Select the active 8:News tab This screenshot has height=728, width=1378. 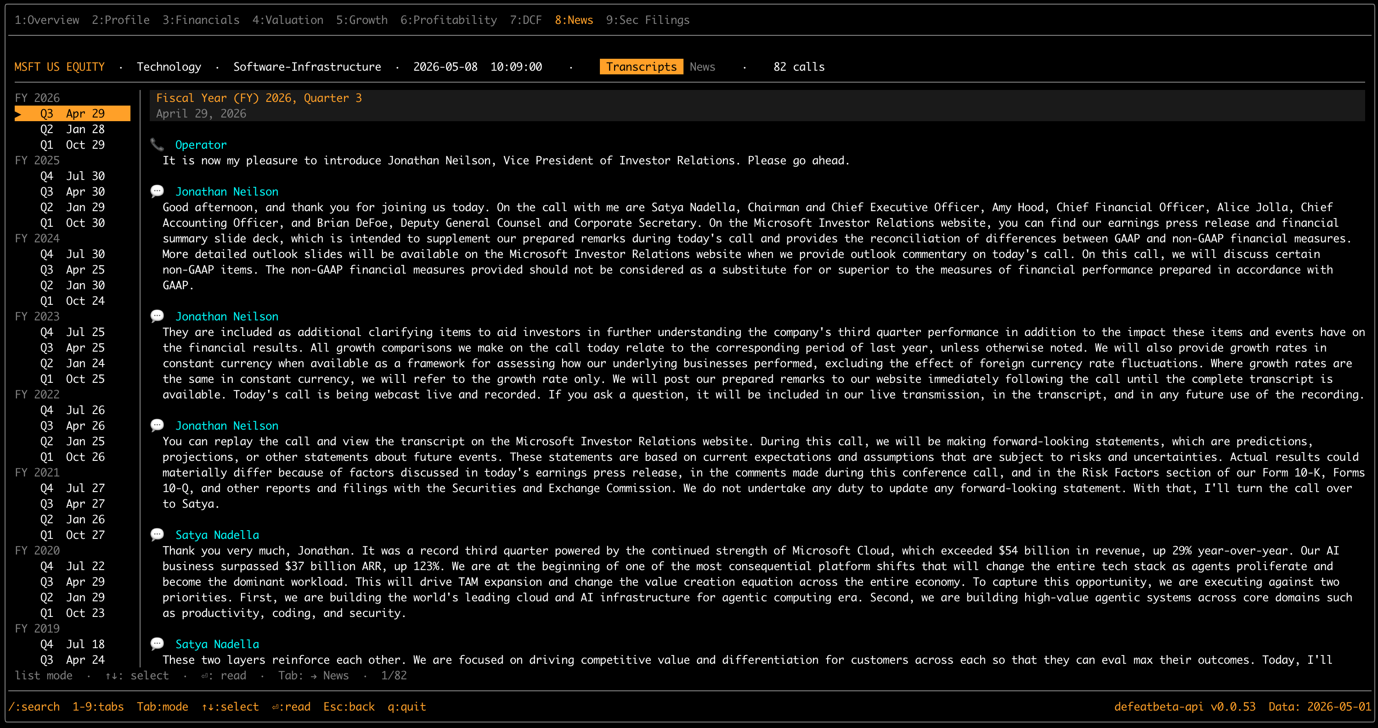573,20
